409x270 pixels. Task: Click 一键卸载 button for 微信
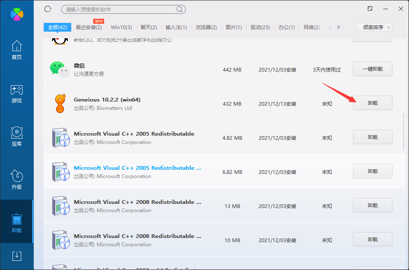coord(372,69)
